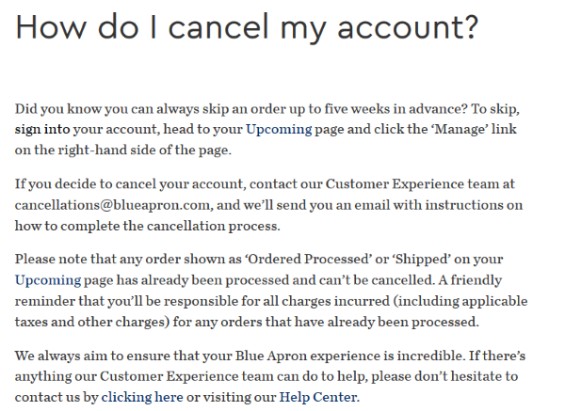The width and height of the screenshot is (565, 411).
Task: Click the 'A friendly reminder' sentence start
Action: (470, 280)
